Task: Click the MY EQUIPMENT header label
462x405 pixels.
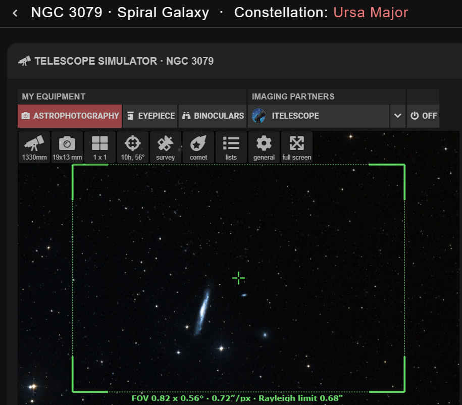Action: pos(54,96)
